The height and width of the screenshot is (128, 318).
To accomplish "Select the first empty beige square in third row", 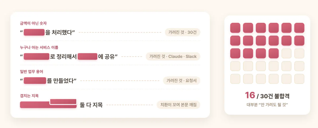I will tap(287, 53).
